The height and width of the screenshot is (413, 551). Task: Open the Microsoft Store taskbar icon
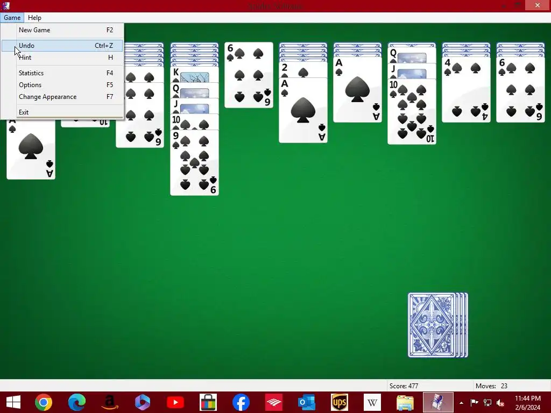click(x=208, y=402)
